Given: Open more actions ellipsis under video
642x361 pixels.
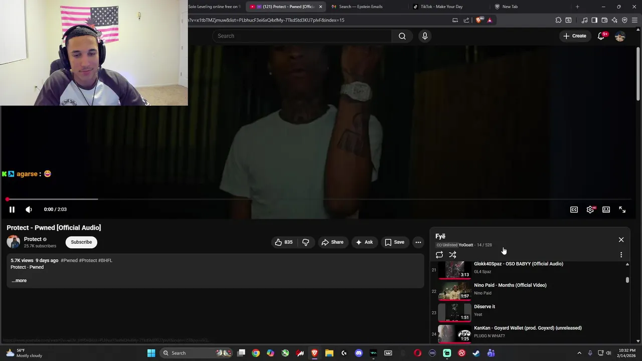Looking at the screenshot, I should click(418, 242).
